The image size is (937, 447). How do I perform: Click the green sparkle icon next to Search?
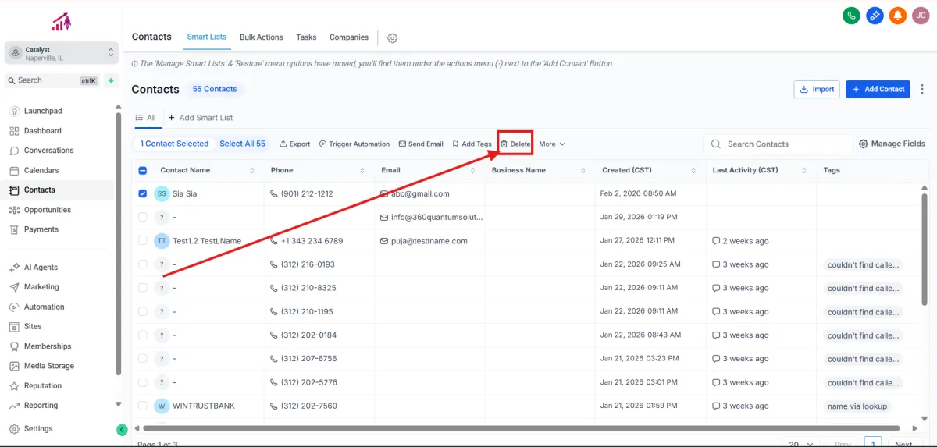(x=111, y=80)
